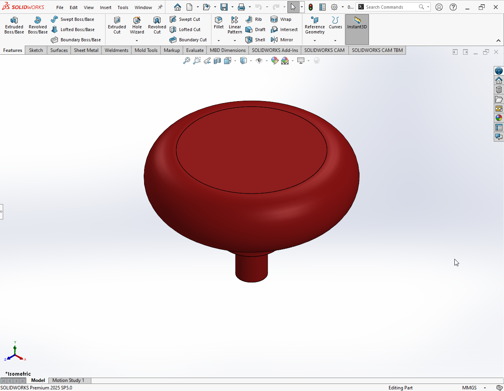The height and width of the screenshot is (391, 504).
Task: Select the Extruded Boss/Base tool
Action: pyautogui.click(x=14, y=26)
